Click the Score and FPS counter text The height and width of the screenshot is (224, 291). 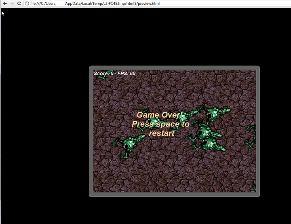tap(115, 73)
